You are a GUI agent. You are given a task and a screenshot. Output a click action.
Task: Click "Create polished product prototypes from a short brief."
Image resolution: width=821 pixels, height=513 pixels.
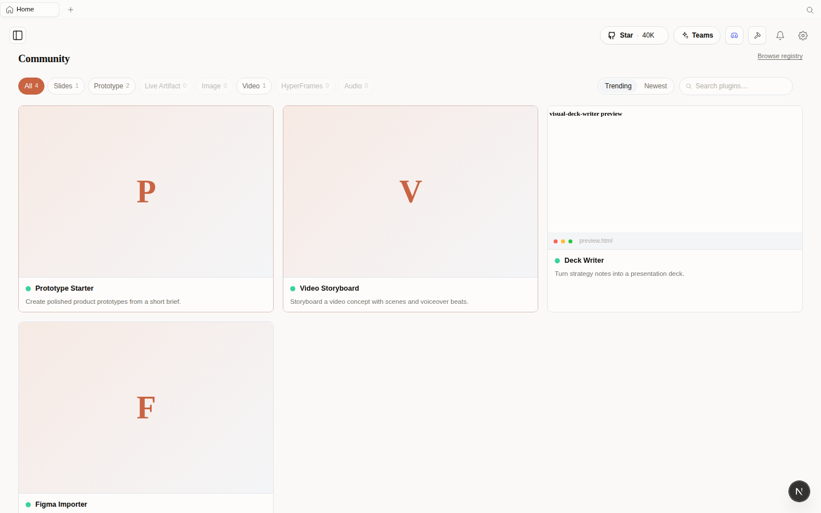[x=103, y=302]
